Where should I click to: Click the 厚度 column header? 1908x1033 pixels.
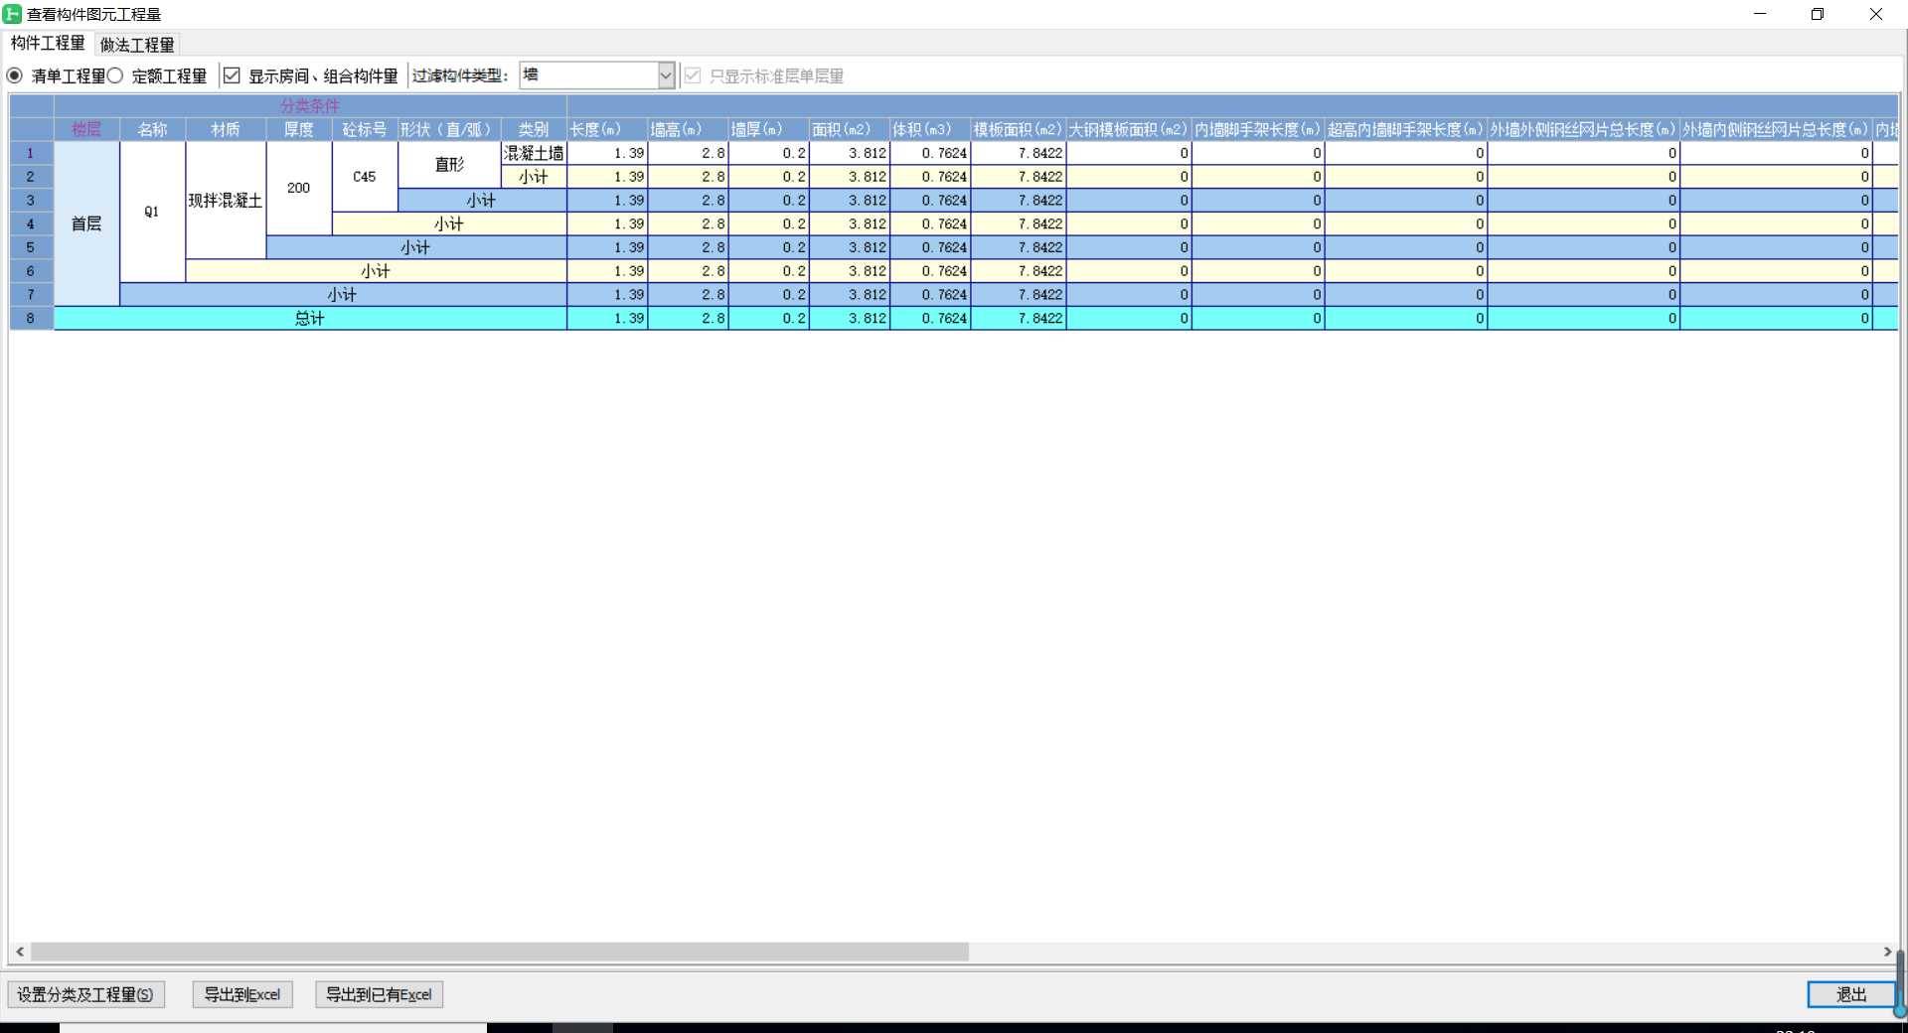[x=299, y=129]
